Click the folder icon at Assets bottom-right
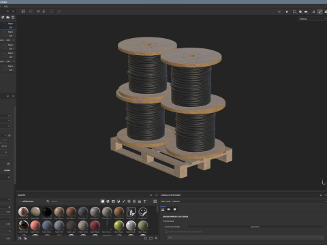Screen dimensions: 327x245 point(151,238)
